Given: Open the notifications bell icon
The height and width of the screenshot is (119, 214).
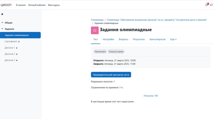Looking at the screenshot, I should pos(206,5).
